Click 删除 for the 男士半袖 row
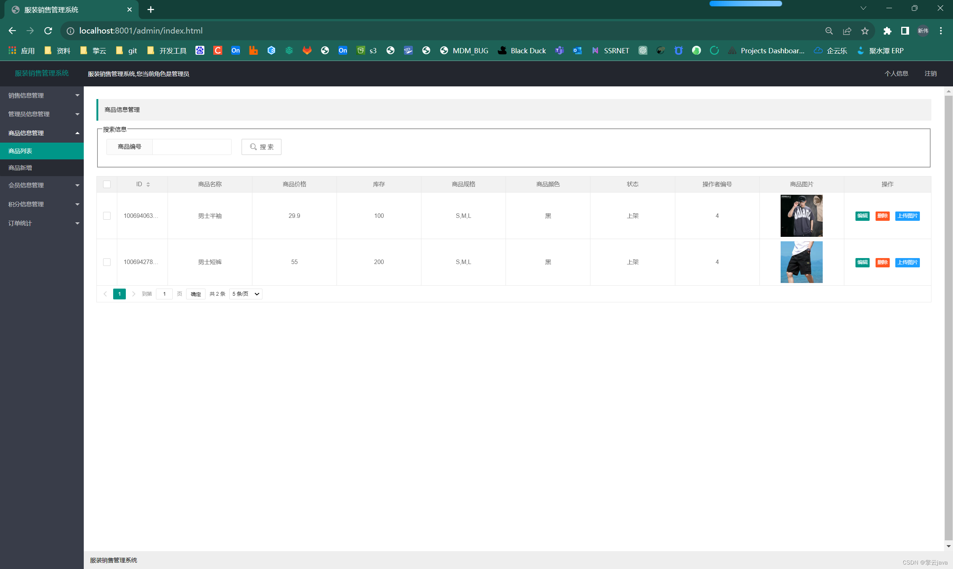The width and height of the screenshot is (953, 569). [882, 216]
